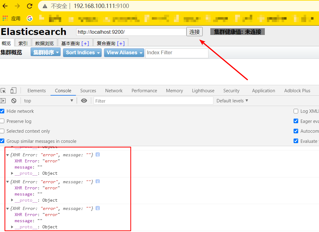Show console sidebar icon
This screenshot has height=232, width=319.
pos(3,101)
